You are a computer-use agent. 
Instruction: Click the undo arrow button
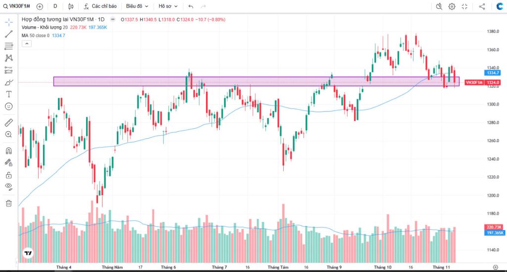coord(191,6)
